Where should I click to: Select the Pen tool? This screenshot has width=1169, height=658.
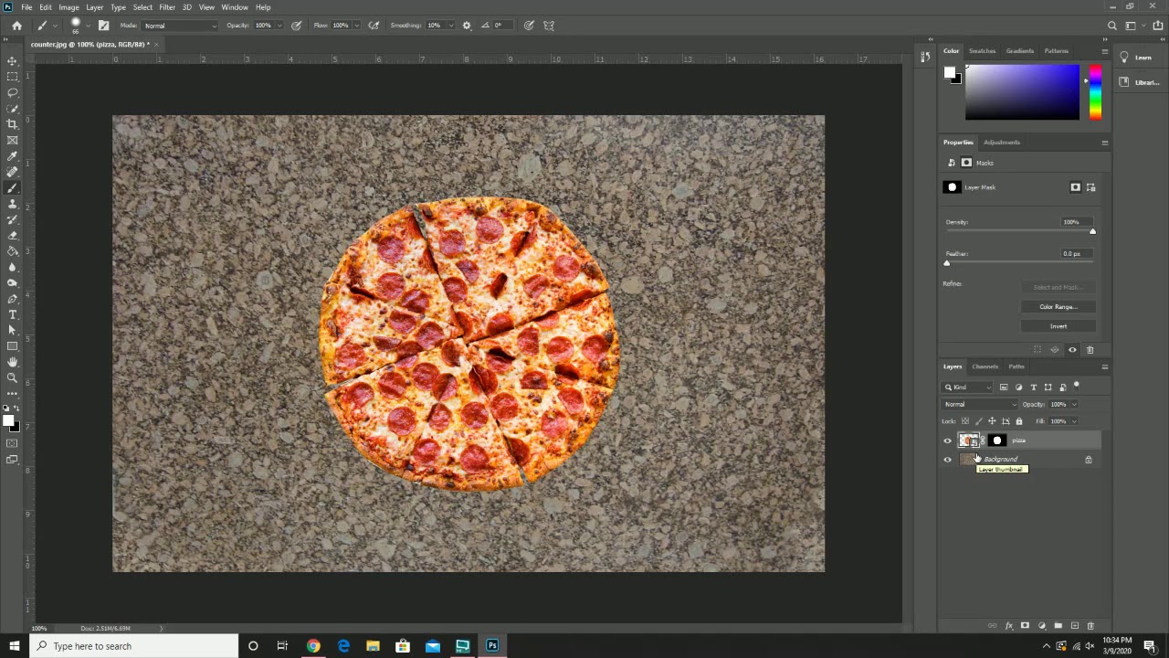[x=12, y=299]
